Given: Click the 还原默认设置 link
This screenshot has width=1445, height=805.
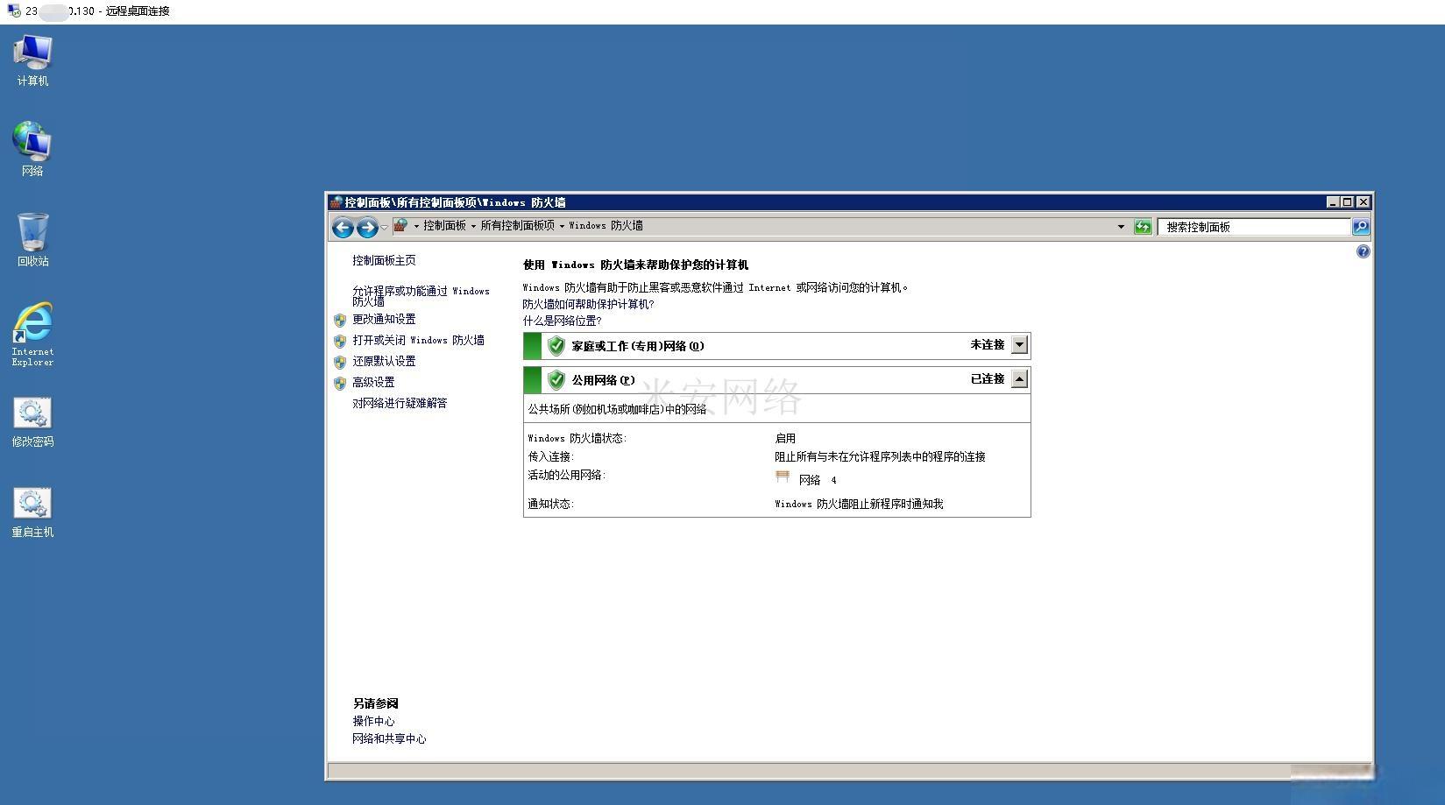Looking at the screenshot, I should [x=384, y=362].
